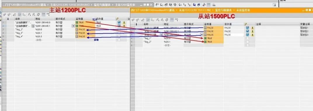Viewport: 313px width, 111px height.
Task: Click modify value field FALSE in slave row 3
Action: [x=234, y=35]
